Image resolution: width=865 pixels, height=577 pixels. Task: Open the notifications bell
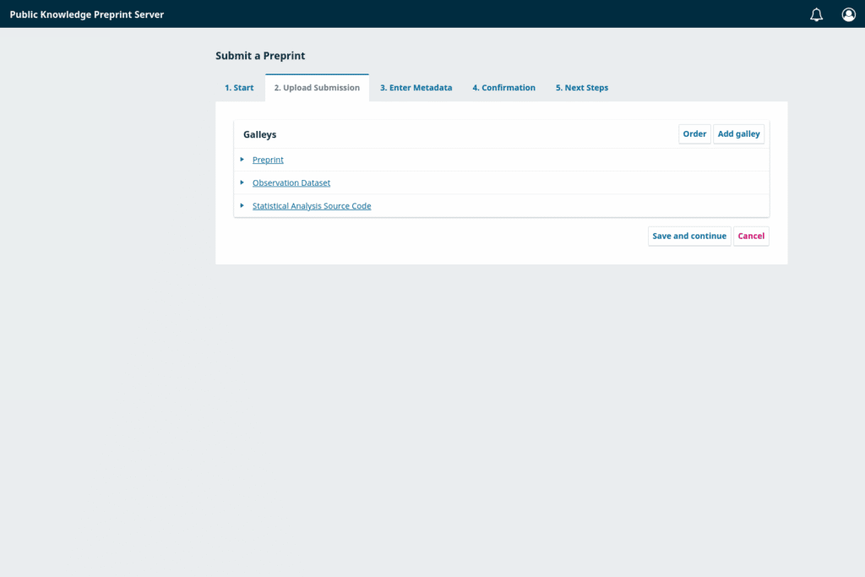coord(816,14)
